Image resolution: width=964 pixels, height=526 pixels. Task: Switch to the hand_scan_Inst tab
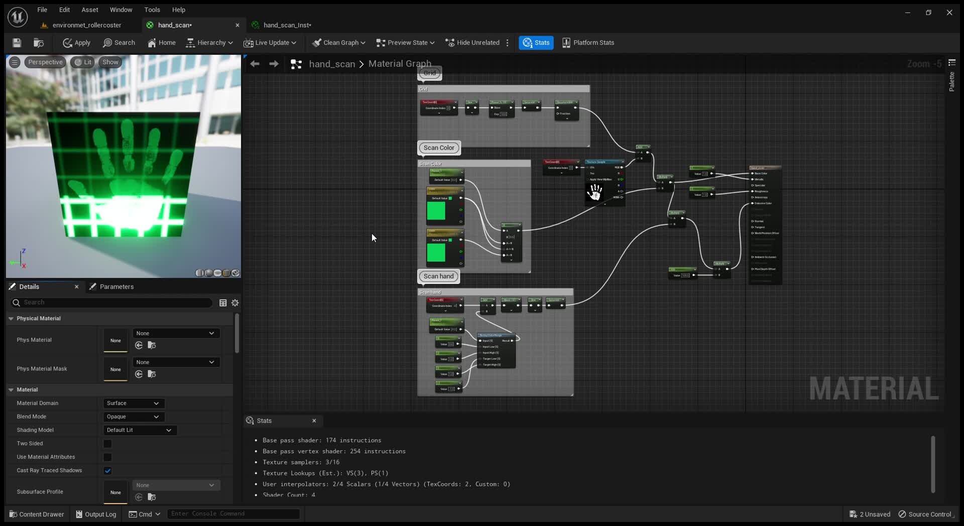pos(287,25)
